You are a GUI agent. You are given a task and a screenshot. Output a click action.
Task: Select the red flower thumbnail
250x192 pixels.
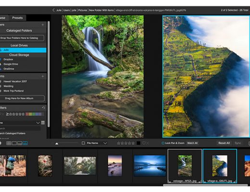tap(45, 166)
